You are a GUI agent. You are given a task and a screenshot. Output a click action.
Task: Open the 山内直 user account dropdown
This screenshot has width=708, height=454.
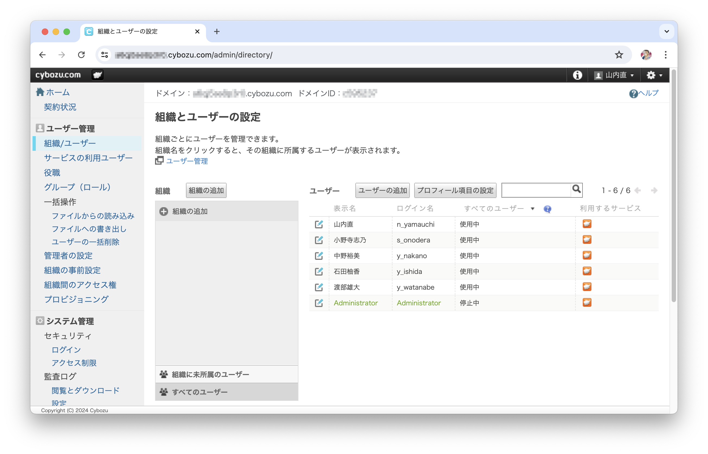[614, 75]
